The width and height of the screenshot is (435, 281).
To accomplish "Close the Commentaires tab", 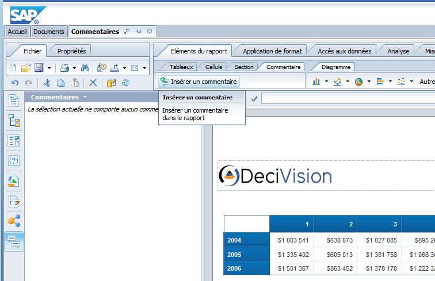I will pyautogui.click(x=150, y=31).
